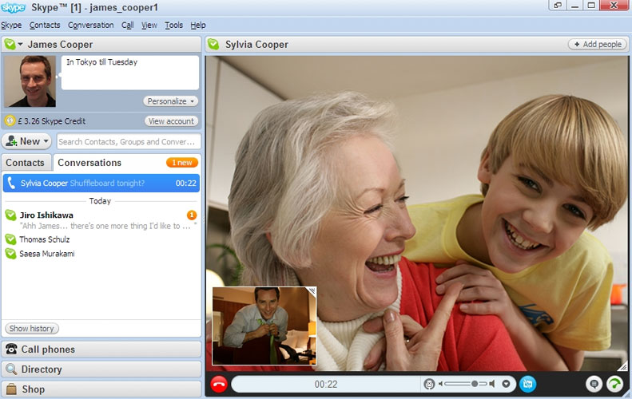632x399 pixels.
Task: Expand the Shop panel
Action: (101, 389)
